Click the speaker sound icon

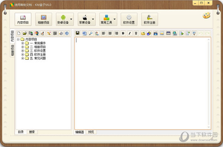point(61,33)
